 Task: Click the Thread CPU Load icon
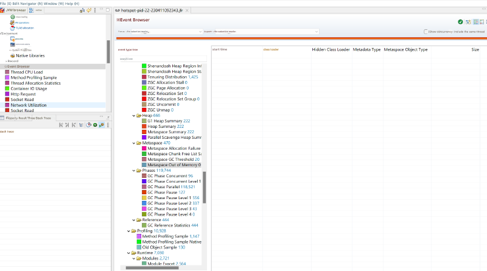coord(7,72)
